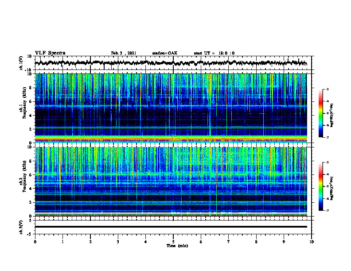Viewport: 351px width, 271px height.
Task: Click time axis tick label "2"
Action: (90, 242)
